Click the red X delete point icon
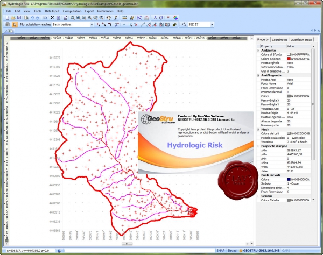This screenshot has width=323, height=255. (136, 25)
